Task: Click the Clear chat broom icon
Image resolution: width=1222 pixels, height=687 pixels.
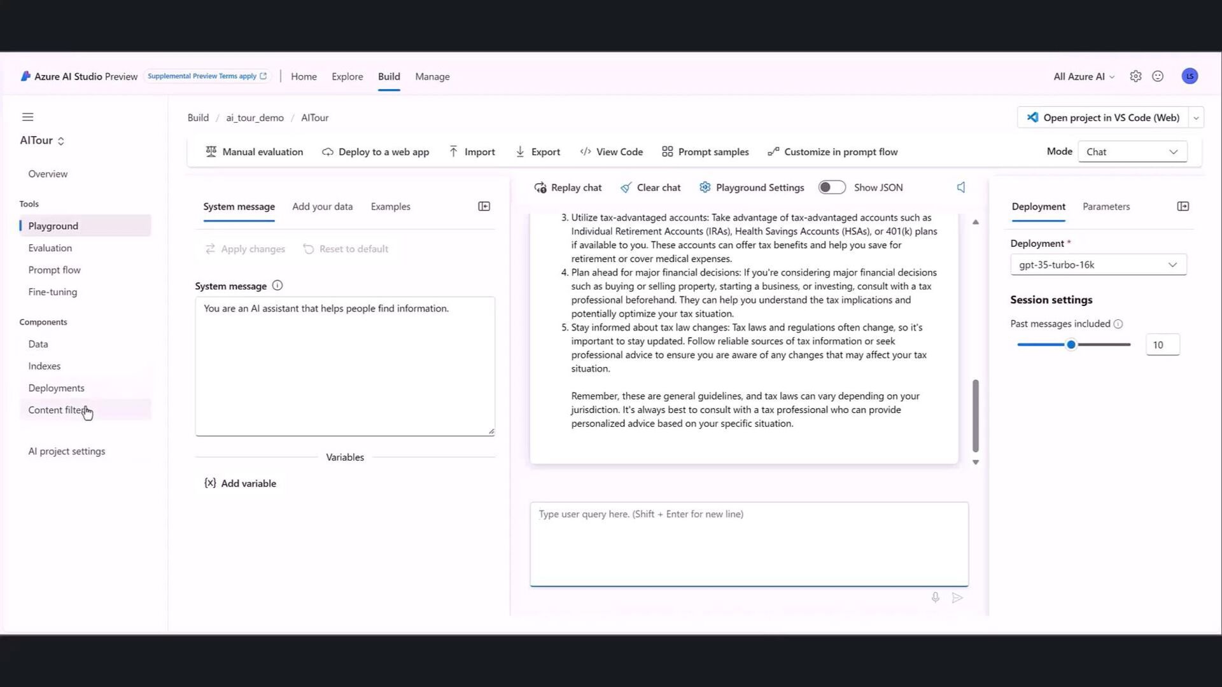Action: click(626, 188)
